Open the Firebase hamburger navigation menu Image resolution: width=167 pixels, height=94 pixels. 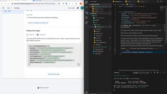(3, 8)
